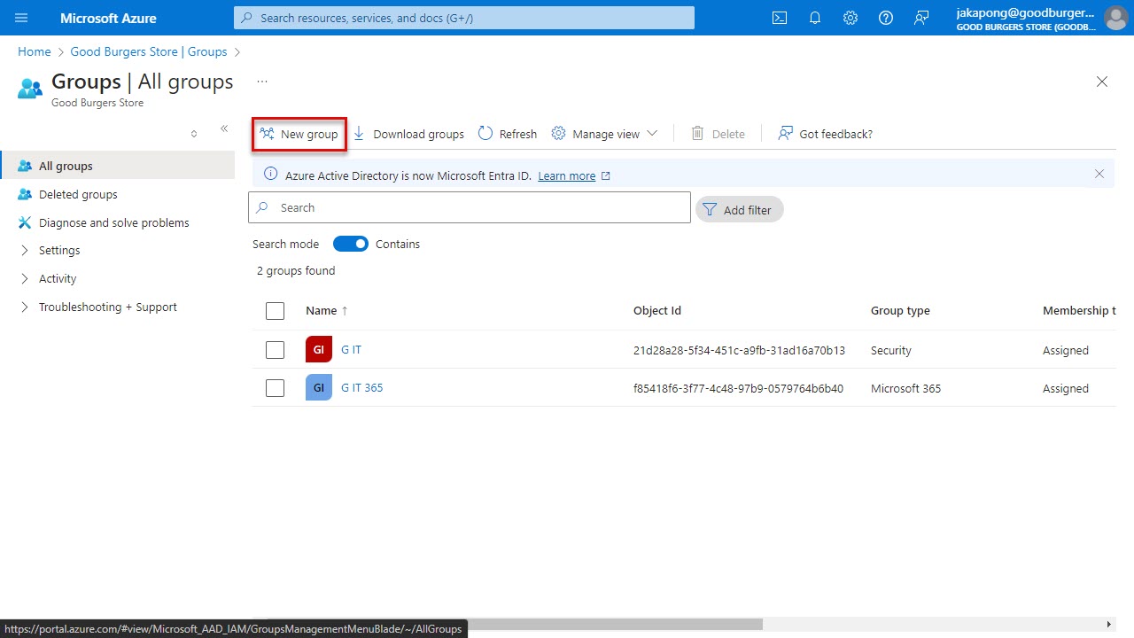Image resolution: width=1134 pixels, height=638 pixels.
Task: Expand the Activity section
Action: (x=58, y=278)
